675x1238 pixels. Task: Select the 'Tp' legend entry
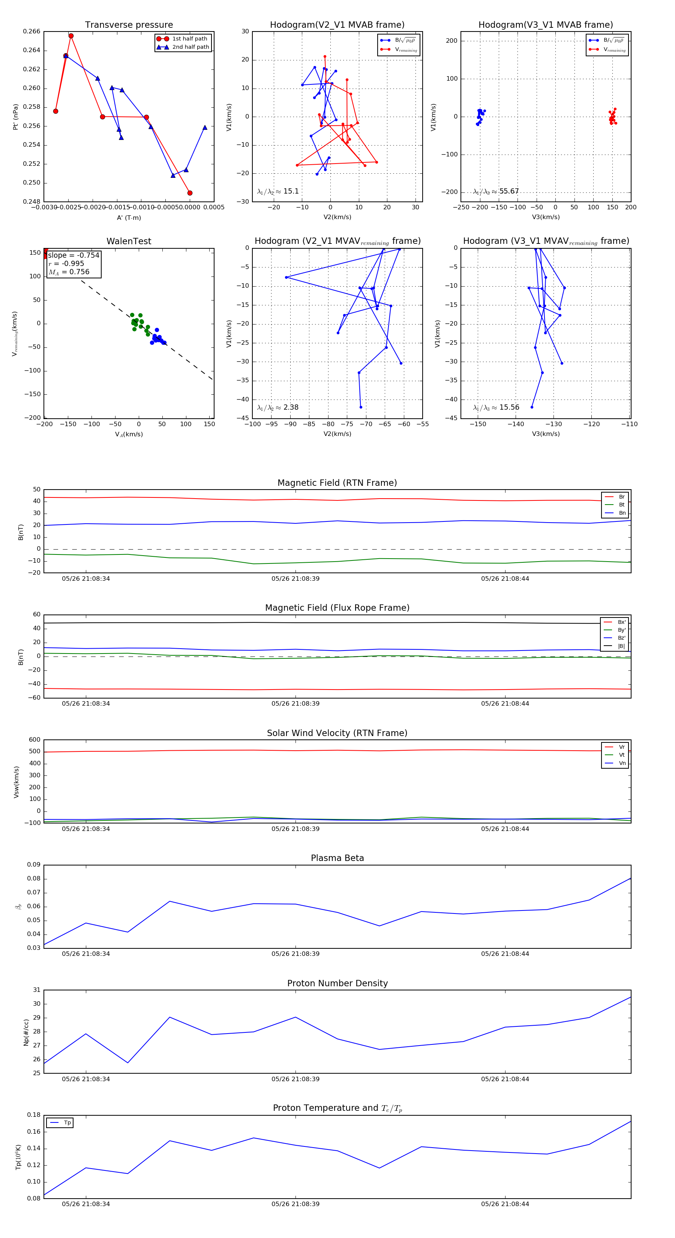pos(60,1123)
